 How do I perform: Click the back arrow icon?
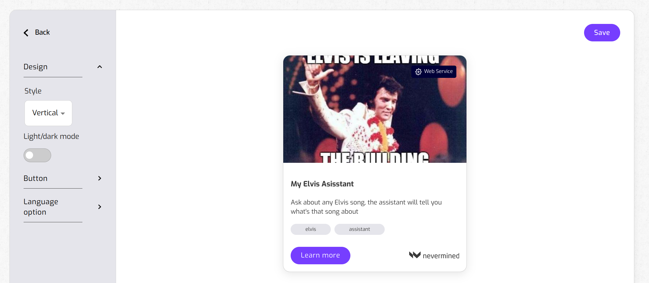26,33
